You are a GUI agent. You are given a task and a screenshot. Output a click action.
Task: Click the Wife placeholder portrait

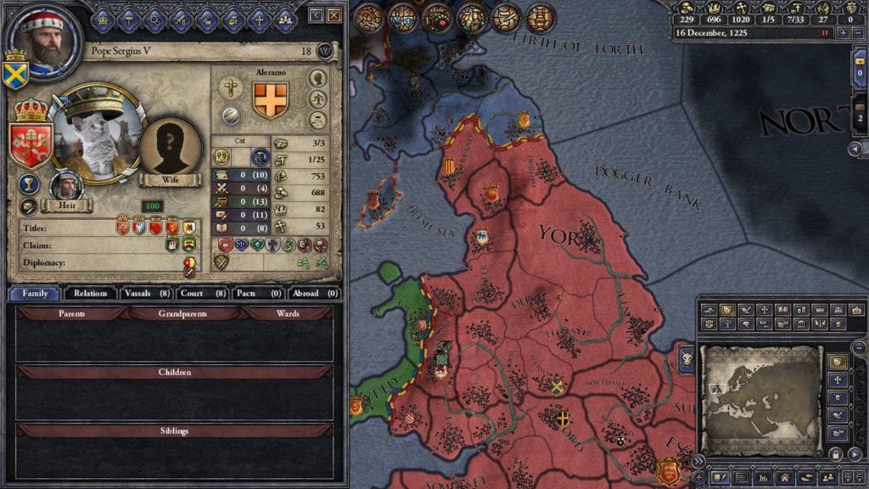(170, 149)
